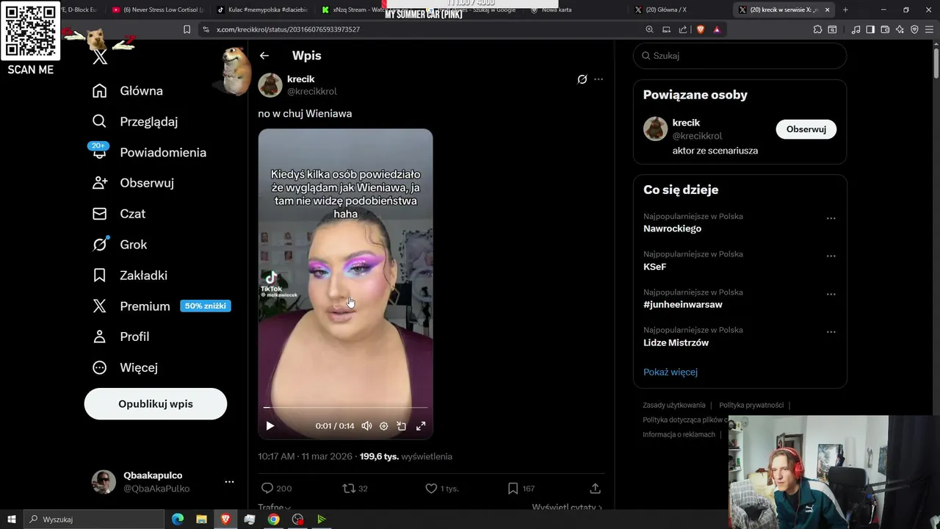This screenshot has height=529, width=940.
Task: Click zoom magnifier in address bar
Action: [649, 29]
